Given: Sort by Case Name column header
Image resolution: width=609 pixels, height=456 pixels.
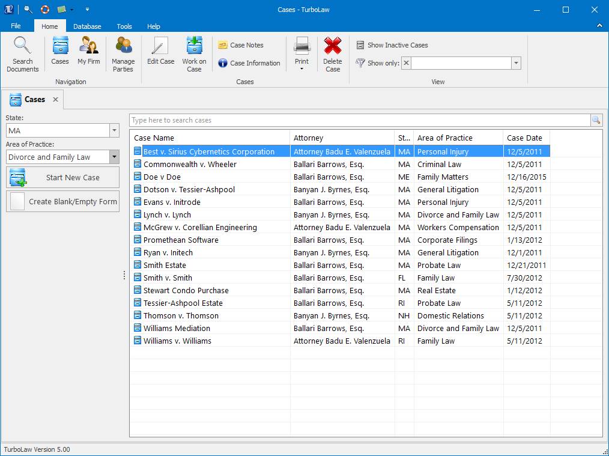Looking at the screenshot, I should tap(210, 138).
